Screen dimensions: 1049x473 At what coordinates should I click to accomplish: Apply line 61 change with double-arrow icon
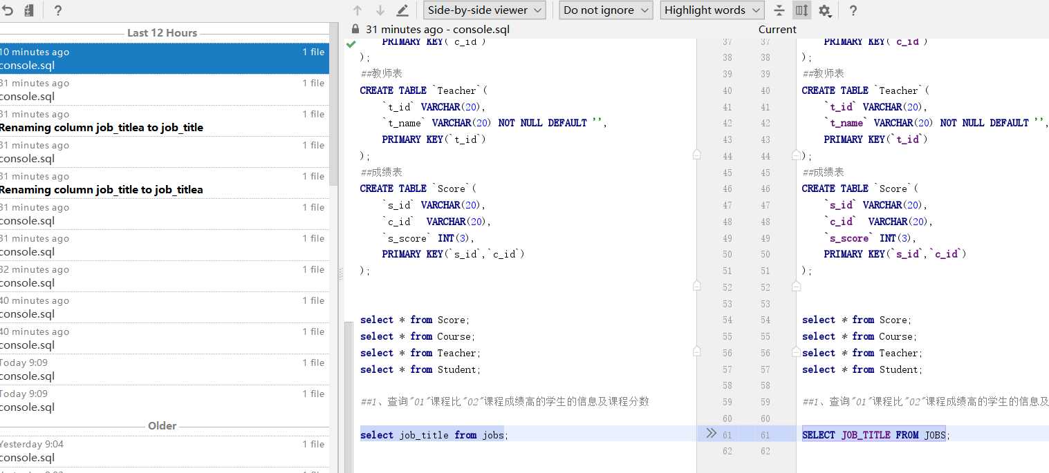click(712, 434)
